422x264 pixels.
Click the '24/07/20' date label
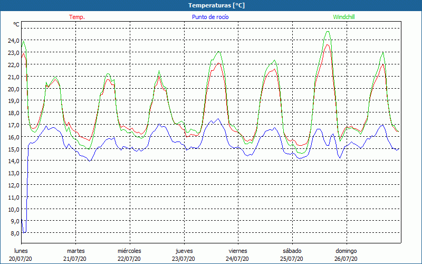click(237, 259)
